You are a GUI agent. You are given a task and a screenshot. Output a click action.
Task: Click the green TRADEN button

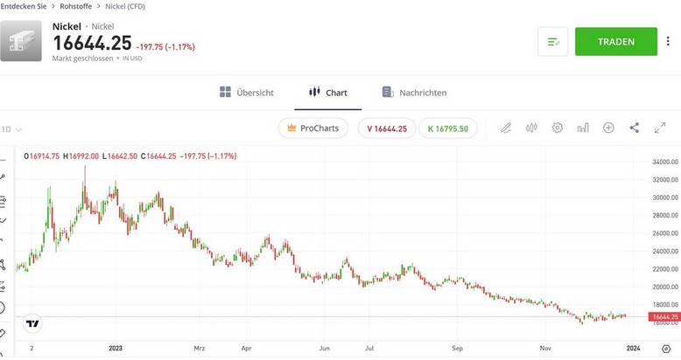[615, 42]
